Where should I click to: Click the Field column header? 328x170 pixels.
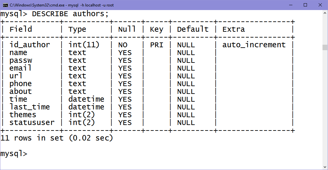click(21, 29)
